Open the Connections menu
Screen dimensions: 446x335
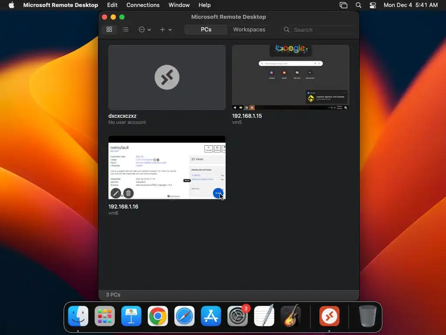click(143, 5)
